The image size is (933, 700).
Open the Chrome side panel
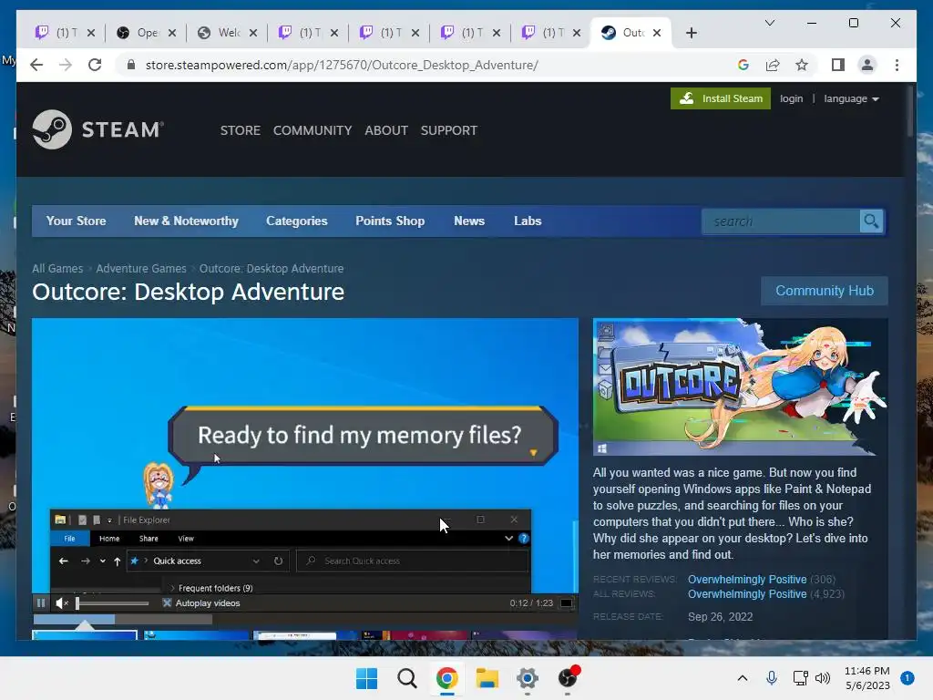point(838,65)
